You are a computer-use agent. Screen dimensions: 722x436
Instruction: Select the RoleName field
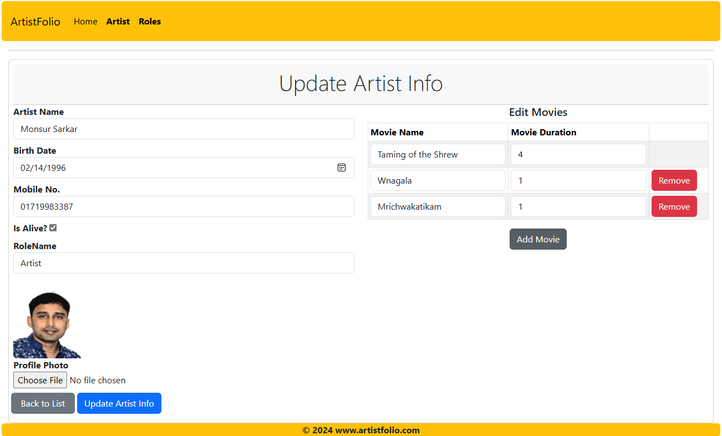(184, 263)
